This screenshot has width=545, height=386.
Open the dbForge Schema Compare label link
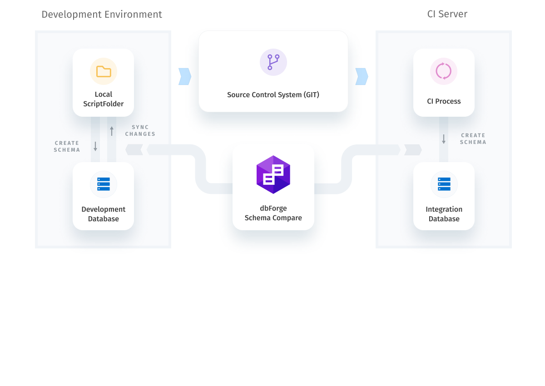click(x=273, y=213)
